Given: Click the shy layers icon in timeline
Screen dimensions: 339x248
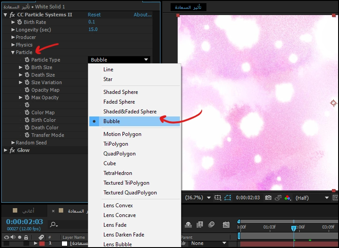Looking at the screenshot, I should 188,225.
